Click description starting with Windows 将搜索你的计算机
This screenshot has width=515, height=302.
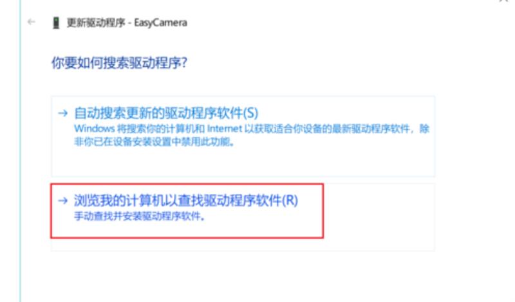(x=252, y=135)
